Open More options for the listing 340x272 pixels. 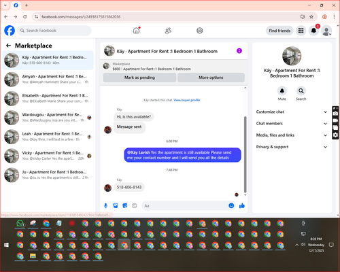click(x=211, y=78)
